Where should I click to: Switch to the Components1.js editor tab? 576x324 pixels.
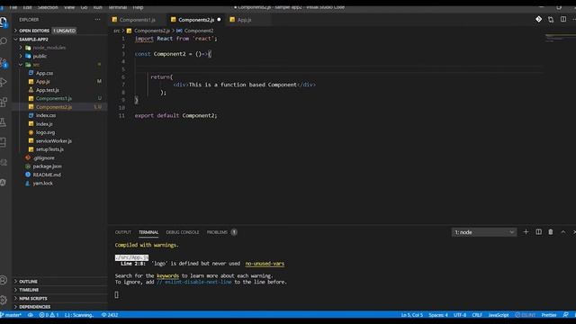coord(138,20)
